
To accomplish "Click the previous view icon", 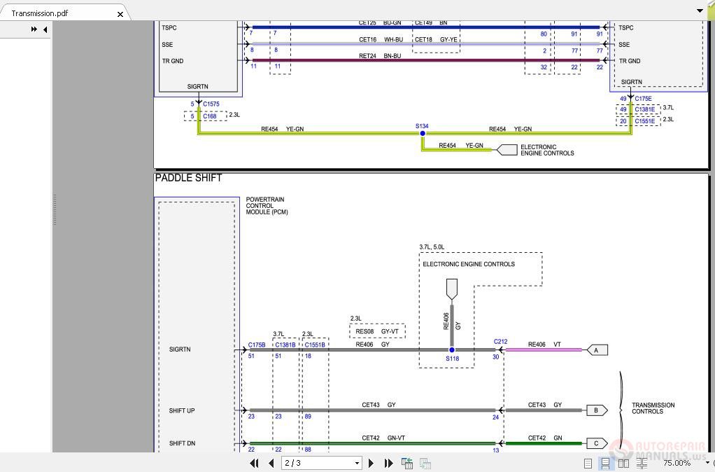I will pos(406,463).
